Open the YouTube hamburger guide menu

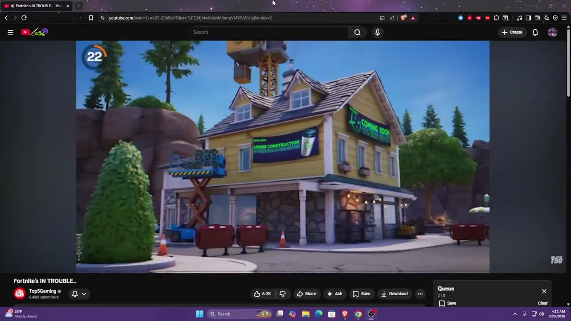10,32
